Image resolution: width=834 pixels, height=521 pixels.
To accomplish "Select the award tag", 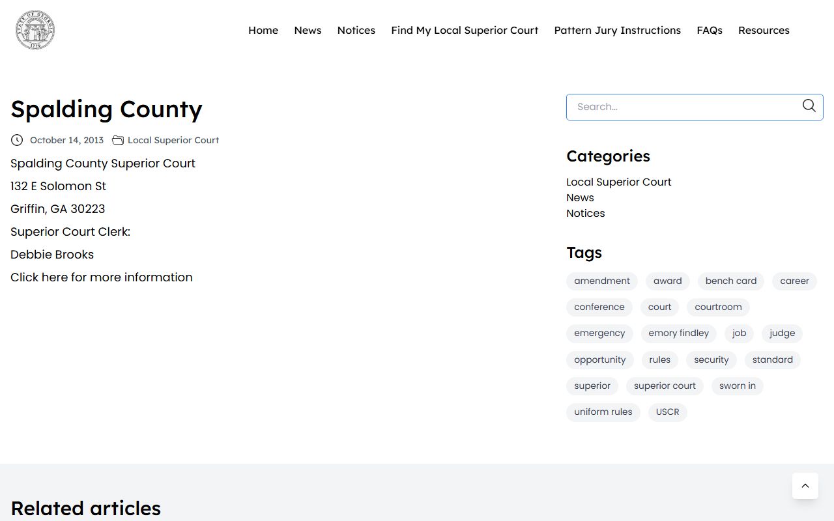I will coord(668,281).
